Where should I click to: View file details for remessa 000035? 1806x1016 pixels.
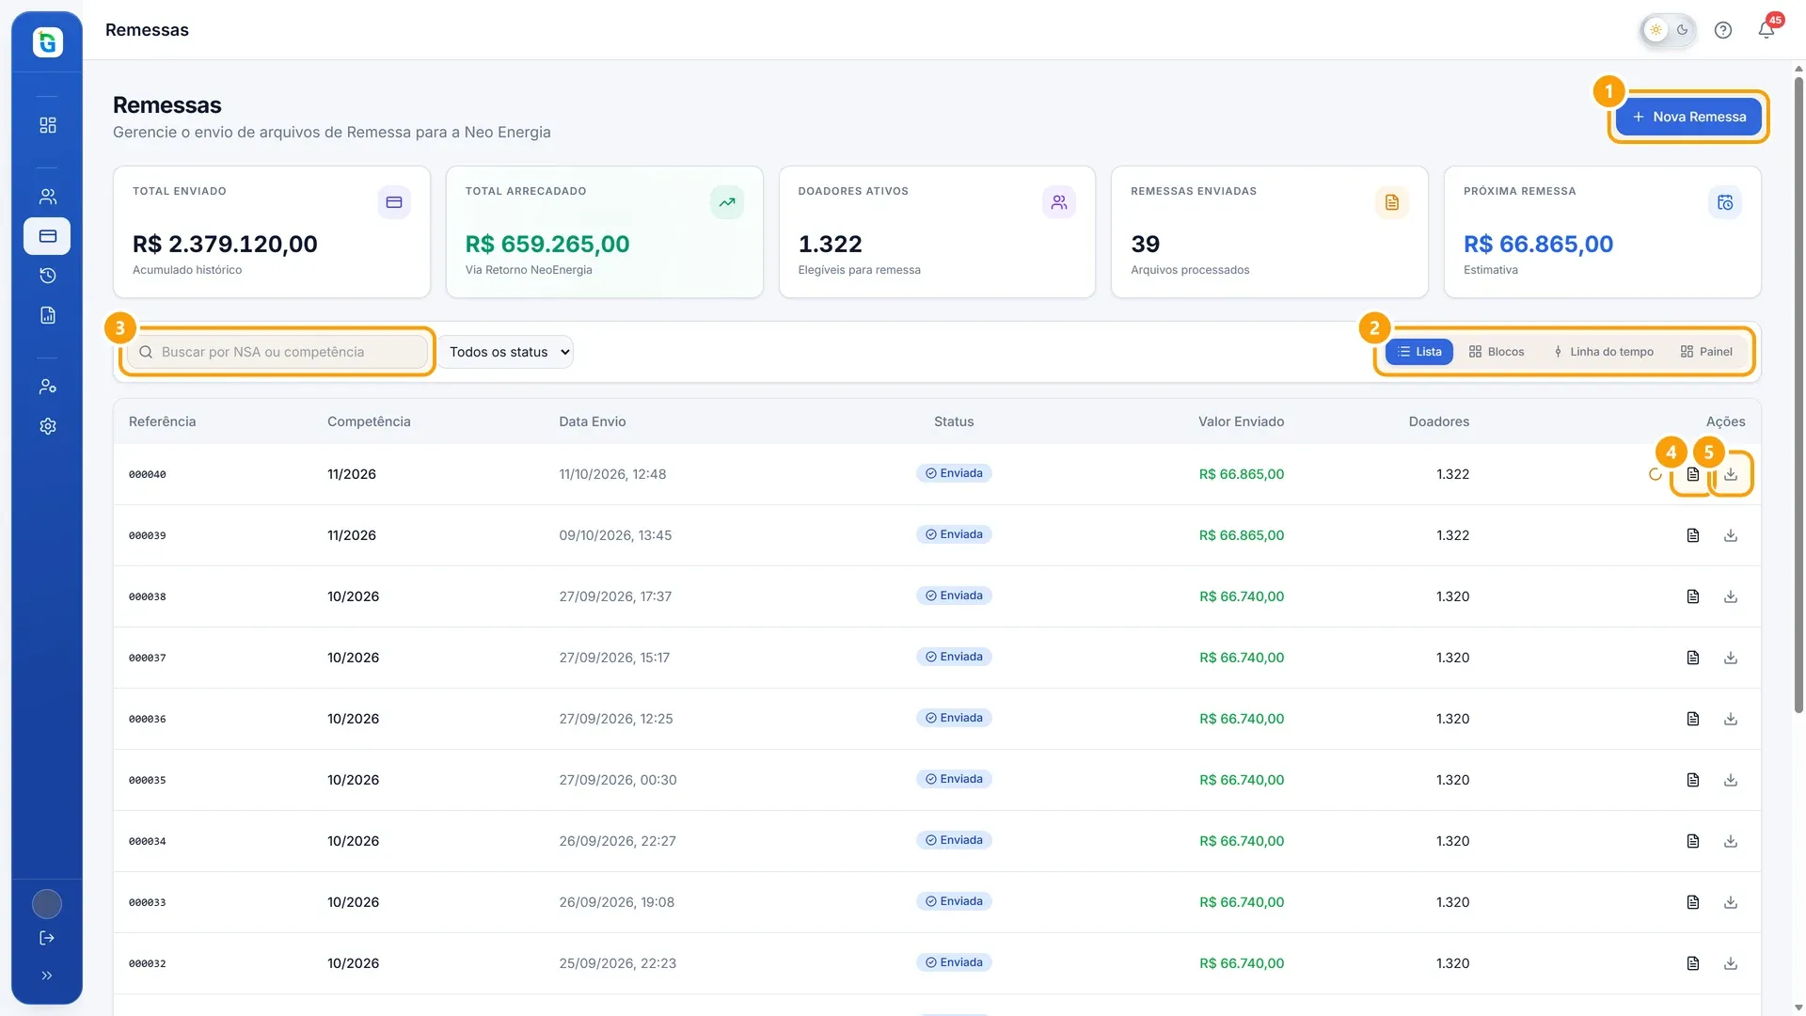click(x=1693, y=780)
